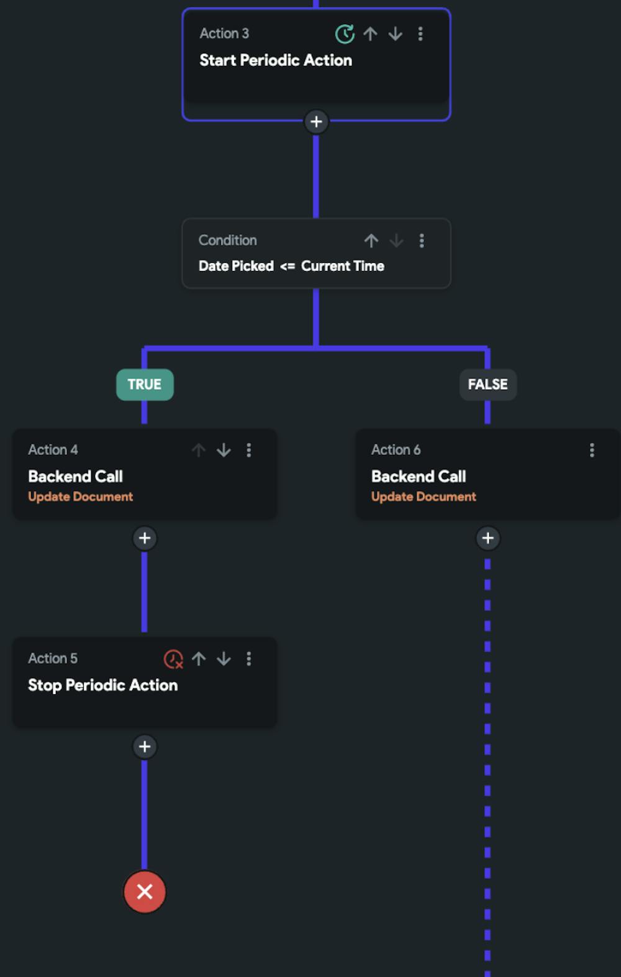Open the Action 4 three-dot options menu

pyautogui.click(x=249, y=450)
